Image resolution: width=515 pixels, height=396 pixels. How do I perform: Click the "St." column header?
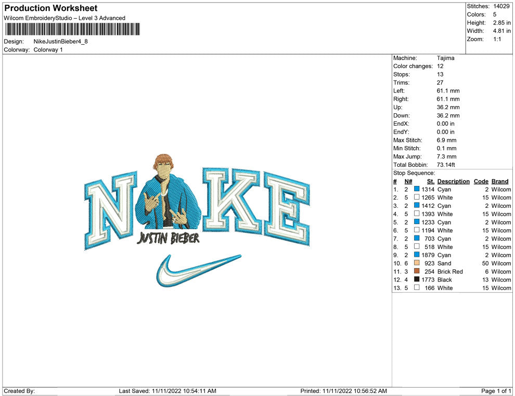pyautogui.click(x=431, y=181)
